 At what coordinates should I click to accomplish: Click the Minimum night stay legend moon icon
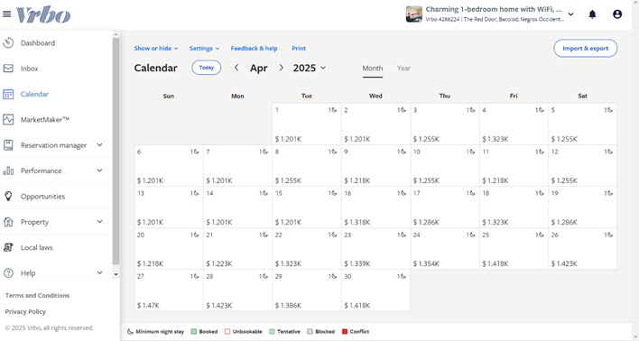coord(130,332)
